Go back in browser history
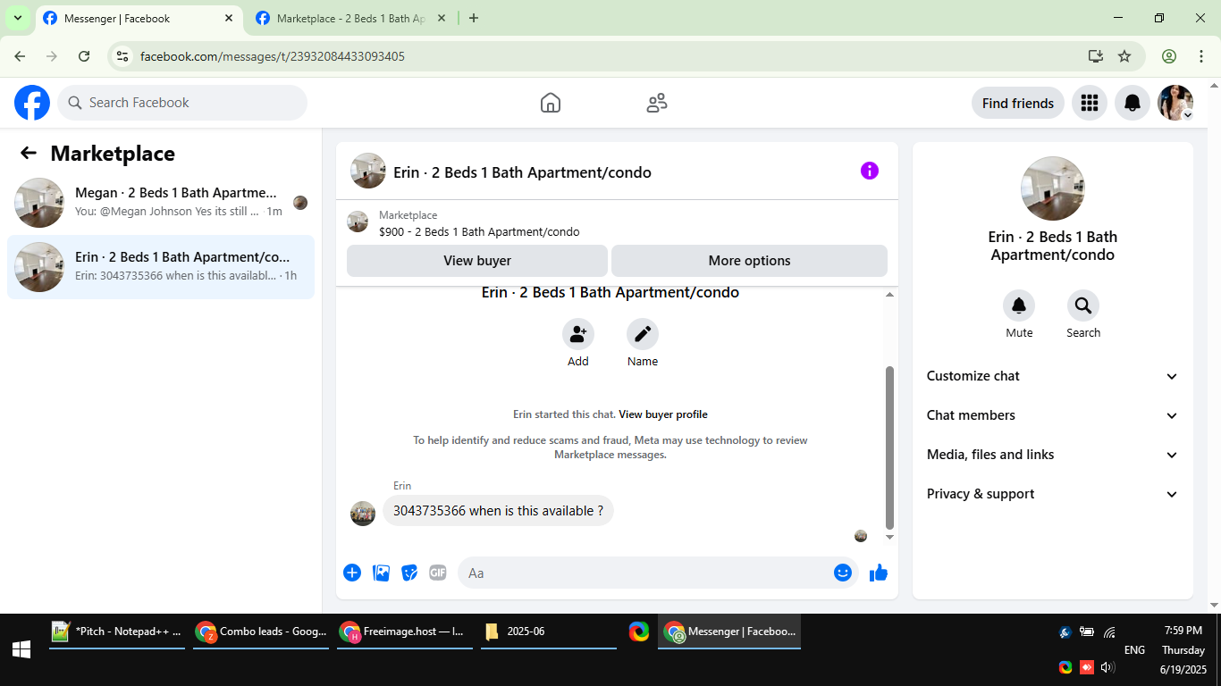The width and height of the screenshot is (1221, 686). (20, 56)
